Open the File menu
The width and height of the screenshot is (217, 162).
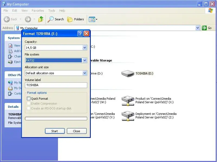click(6, 11)
